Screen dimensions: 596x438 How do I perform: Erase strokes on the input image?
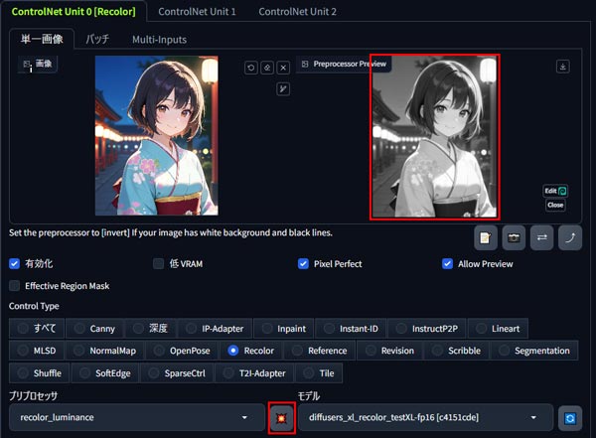pos(267,68)
